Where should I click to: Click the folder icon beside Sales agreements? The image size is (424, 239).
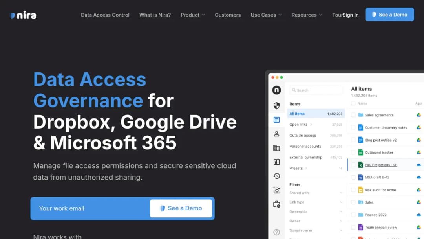click(x=360, y=115)
